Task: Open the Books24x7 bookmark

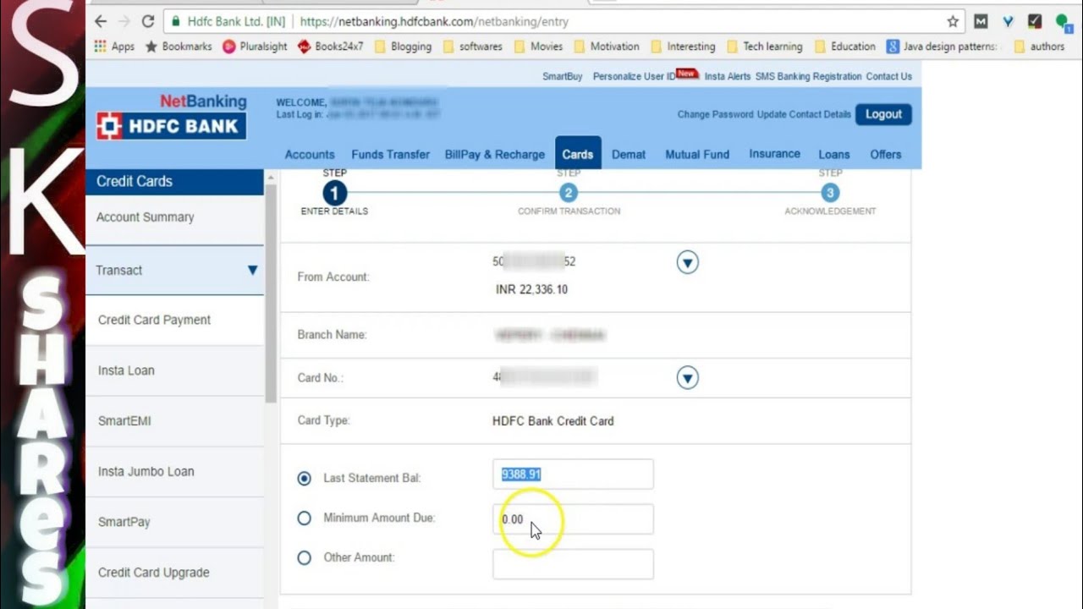Action: [330, 47]
